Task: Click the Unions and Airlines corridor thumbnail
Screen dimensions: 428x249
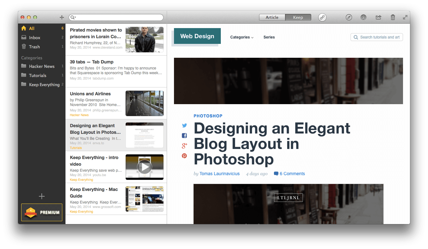Action: (x=145, y=104)
